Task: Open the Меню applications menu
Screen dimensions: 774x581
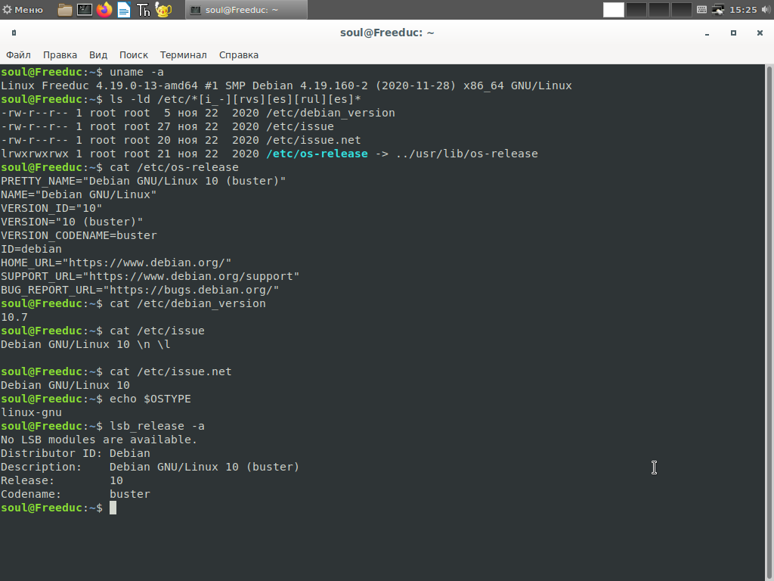Action: 23,9
